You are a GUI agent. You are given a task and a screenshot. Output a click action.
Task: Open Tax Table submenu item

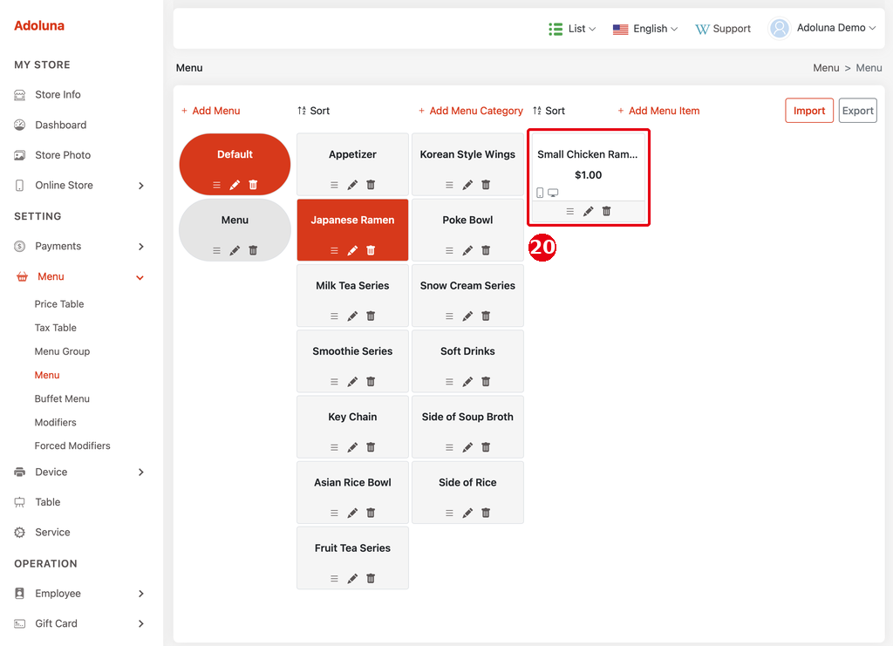[x=55, y=328]
